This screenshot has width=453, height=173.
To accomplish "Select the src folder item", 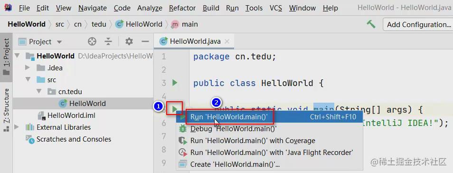I will point(52,79).
